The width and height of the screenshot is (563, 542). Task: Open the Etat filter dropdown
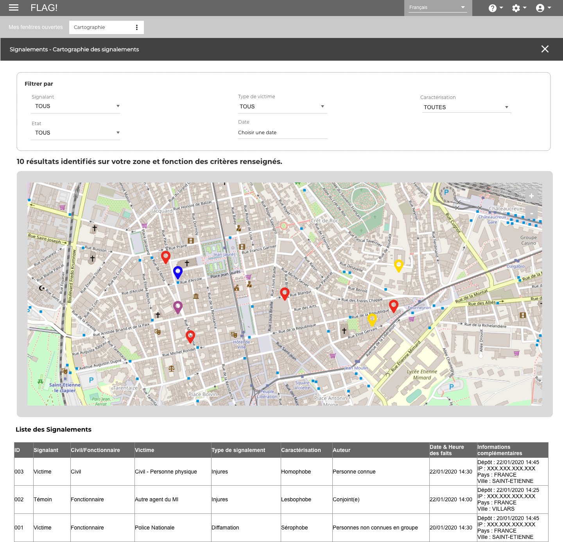coord(75,133)
